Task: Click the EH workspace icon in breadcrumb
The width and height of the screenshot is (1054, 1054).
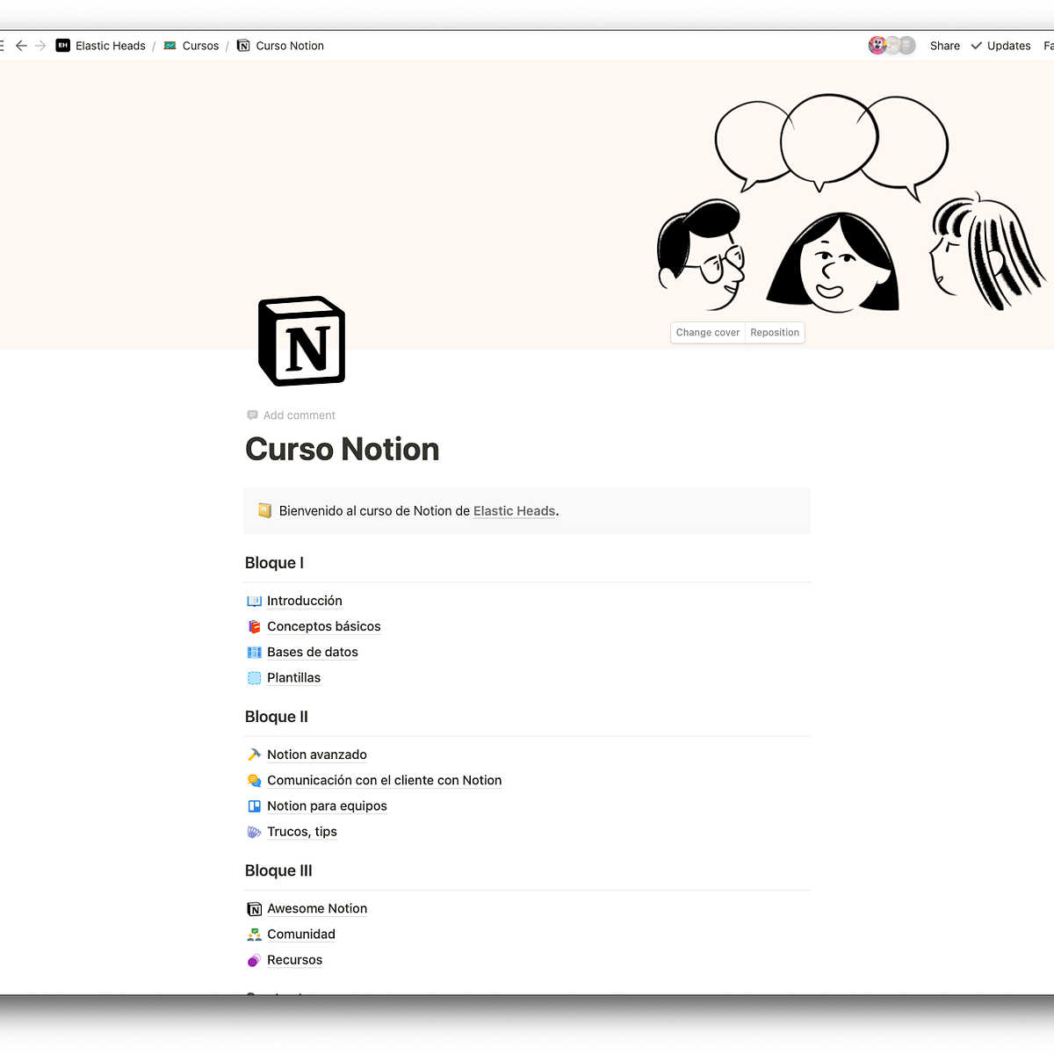Action: [x=62, y=45]
